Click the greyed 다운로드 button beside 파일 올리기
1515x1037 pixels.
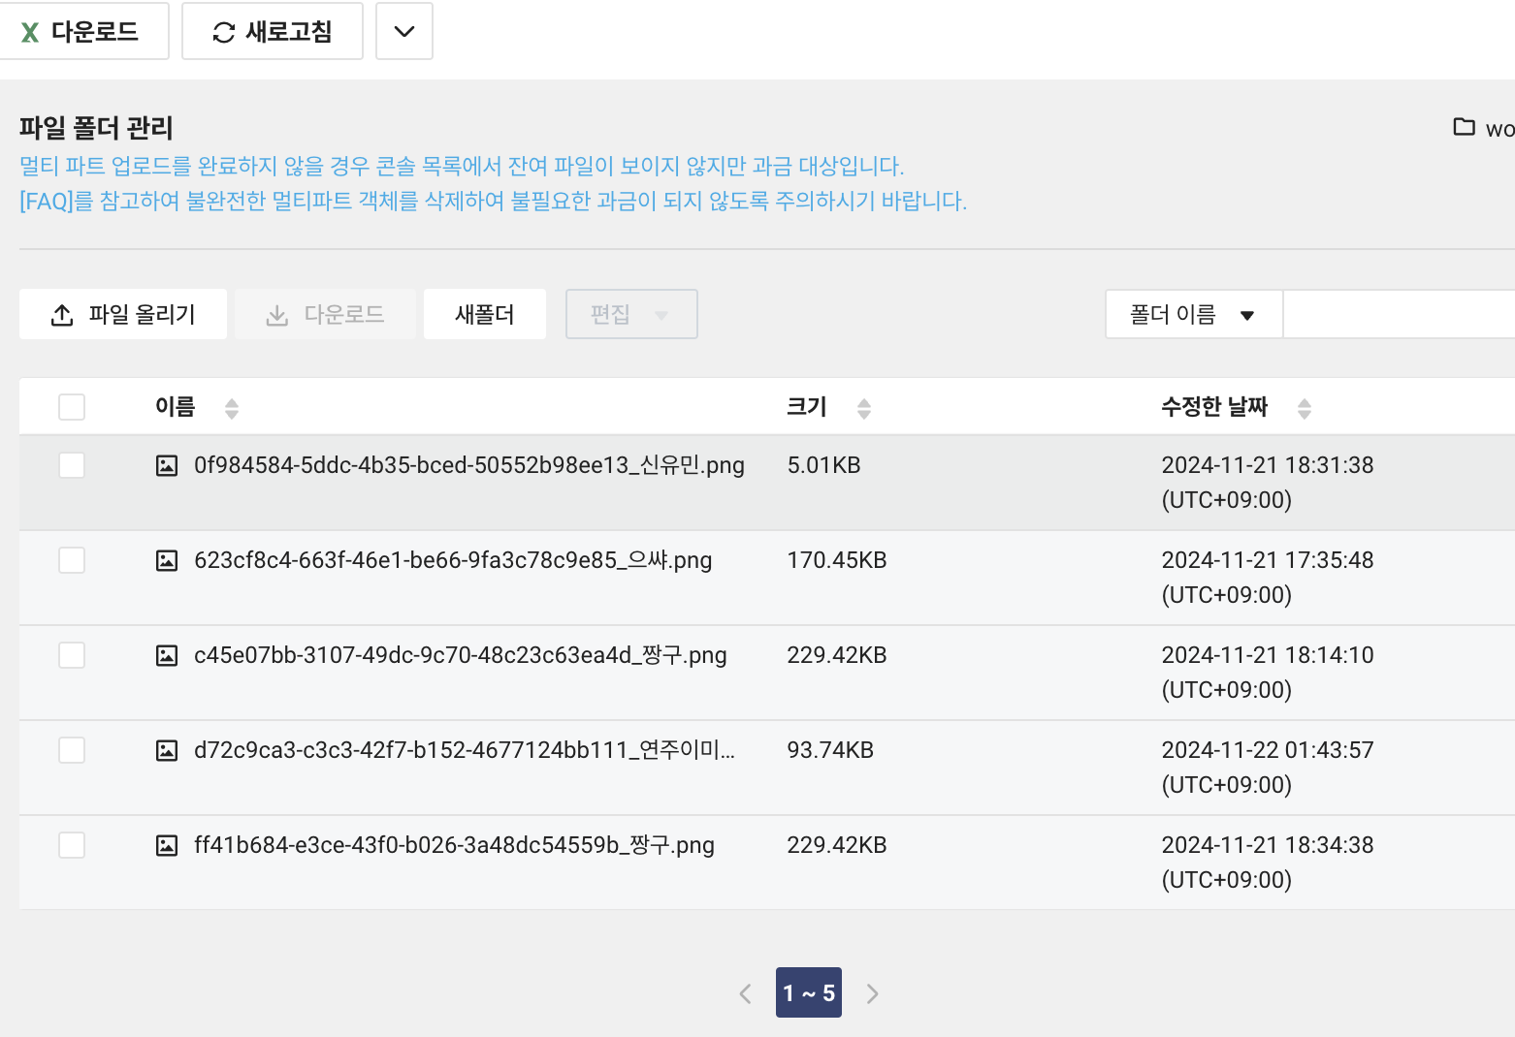click(325, 314)
